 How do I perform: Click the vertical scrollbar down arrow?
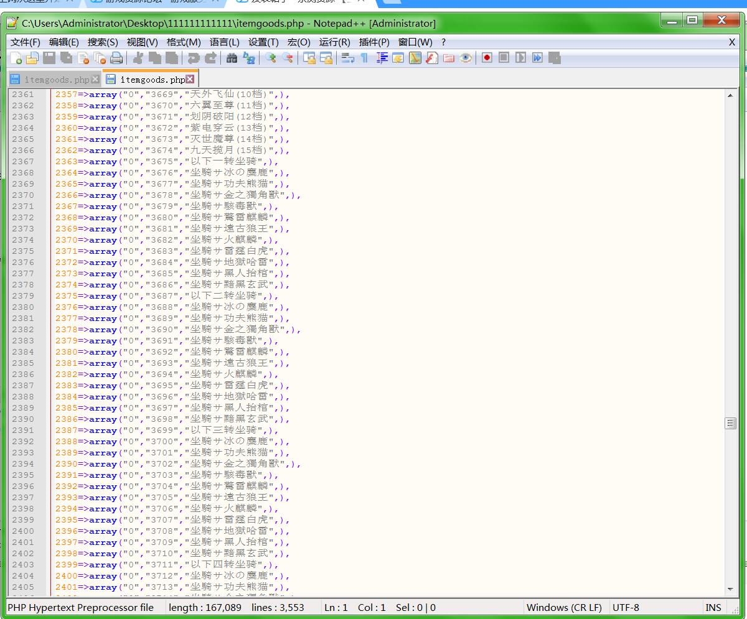(x=730, y=589)
